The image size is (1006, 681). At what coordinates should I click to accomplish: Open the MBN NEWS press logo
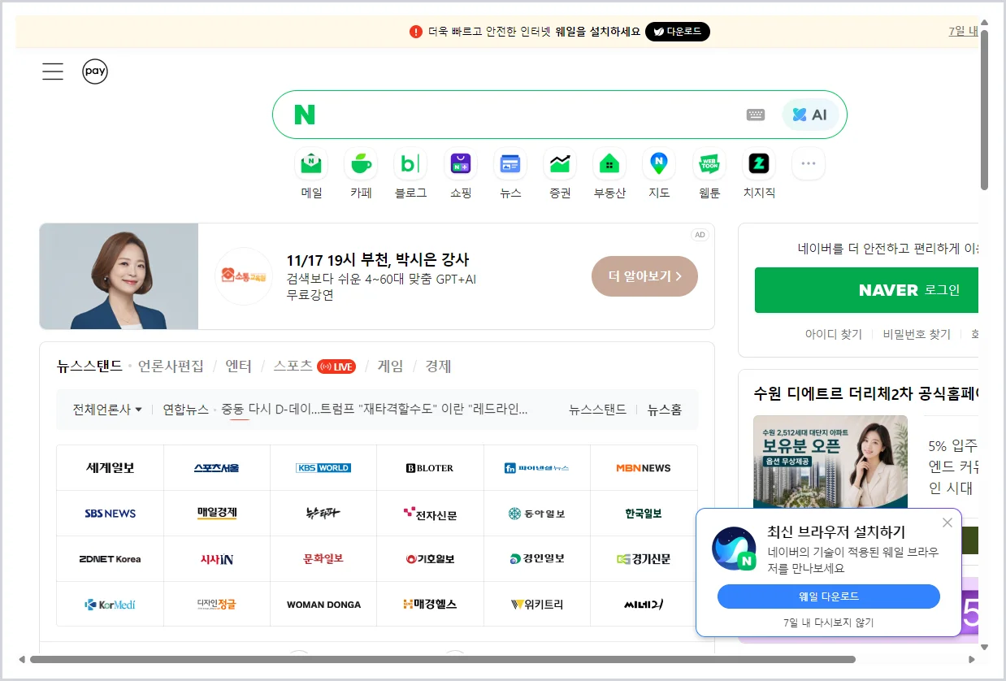click(x=644, y=468)
